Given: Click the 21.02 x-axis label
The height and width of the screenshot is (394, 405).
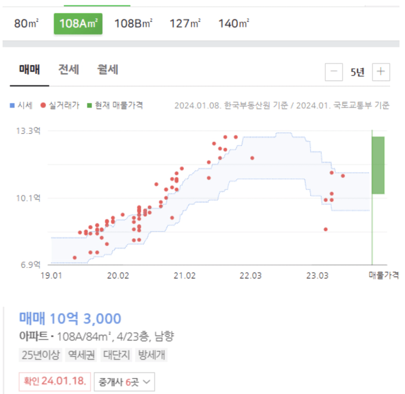Looking at the screenshot, I should tap(184, 276).
